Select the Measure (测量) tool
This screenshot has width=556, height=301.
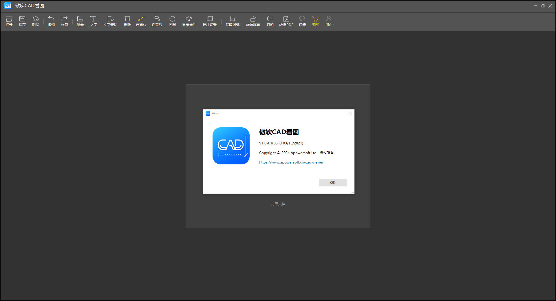pos(80,19)
